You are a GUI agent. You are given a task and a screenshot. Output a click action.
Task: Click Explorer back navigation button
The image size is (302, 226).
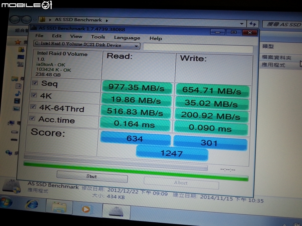point(15,19)
